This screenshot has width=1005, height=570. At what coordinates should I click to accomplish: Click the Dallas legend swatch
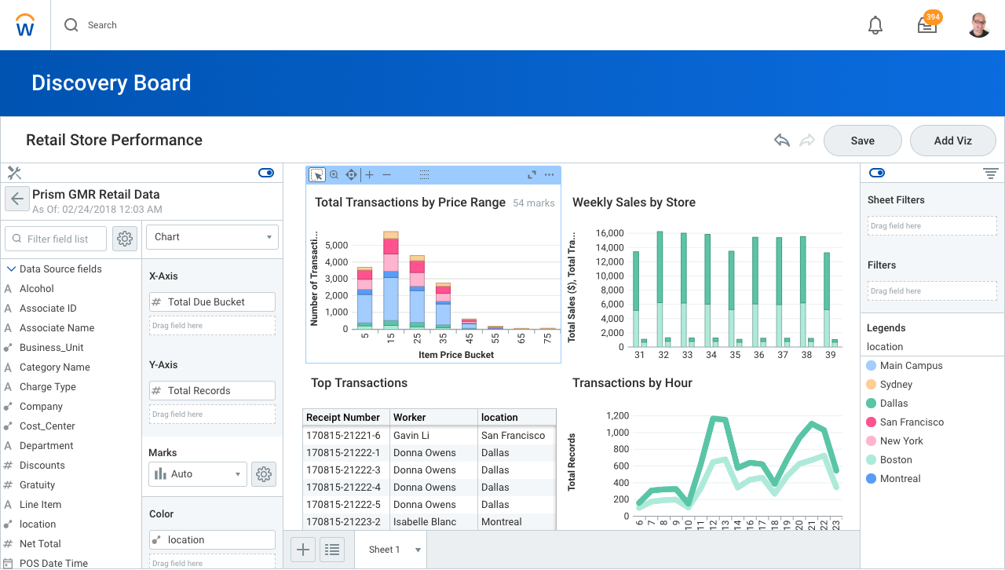871,404
